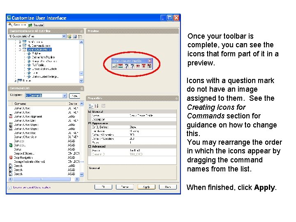Collapse the Command List panel

pos(81,88)
